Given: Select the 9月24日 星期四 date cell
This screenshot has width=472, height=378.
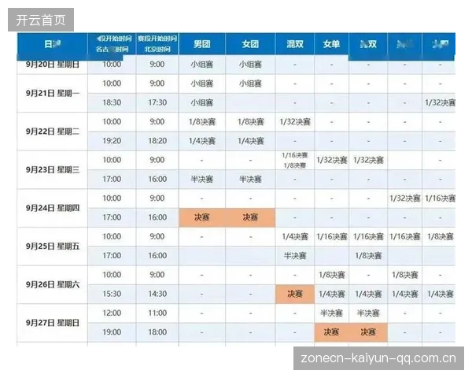Looking at the screenshot, I should tap(53, 208).
